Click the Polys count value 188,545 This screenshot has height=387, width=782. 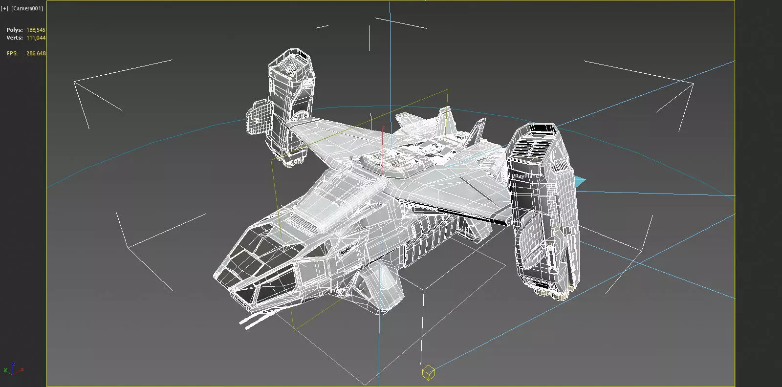click(36, 30)
